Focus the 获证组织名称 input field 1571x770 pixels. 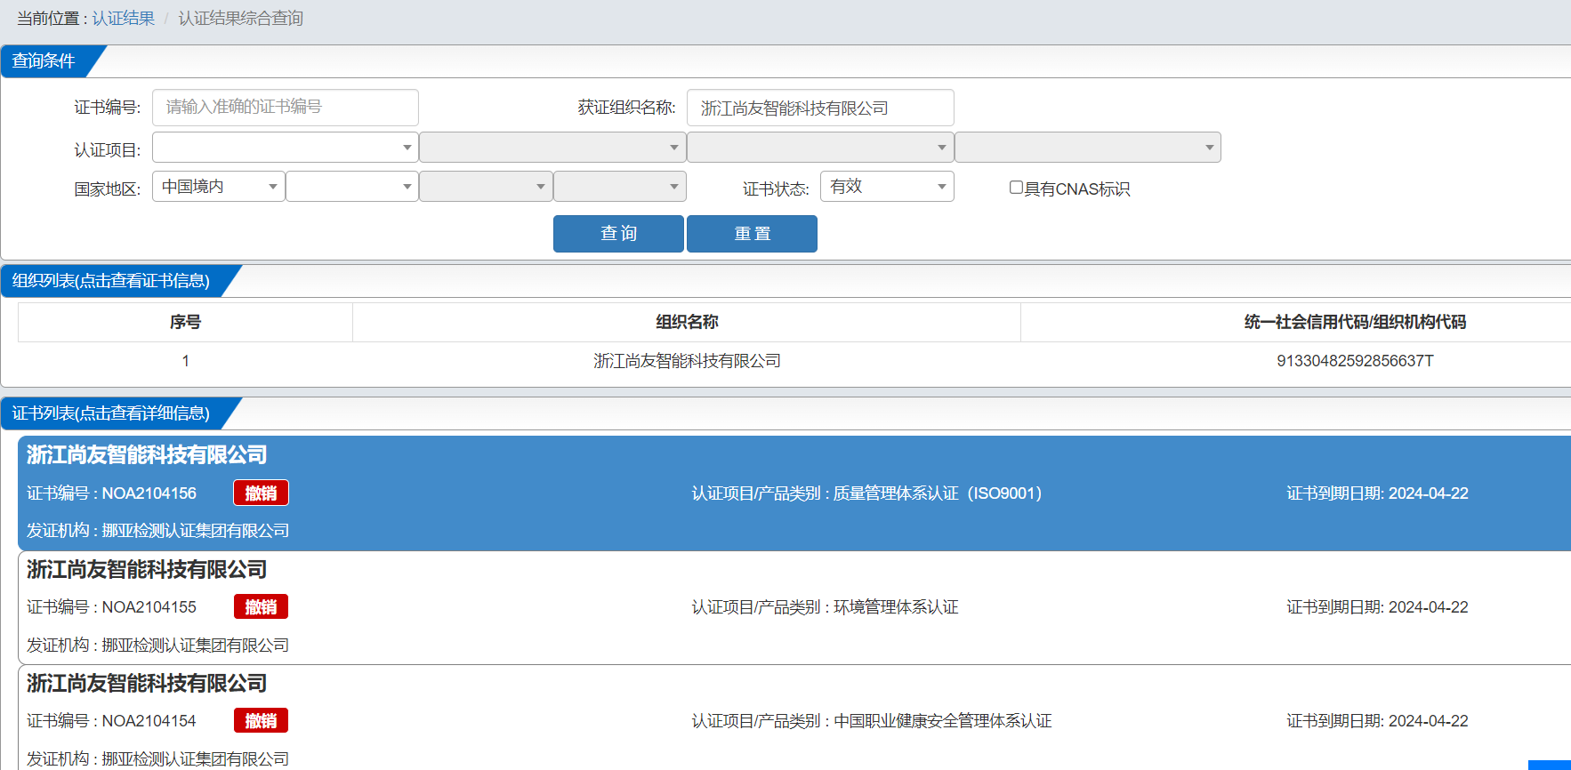coord(820,108)
